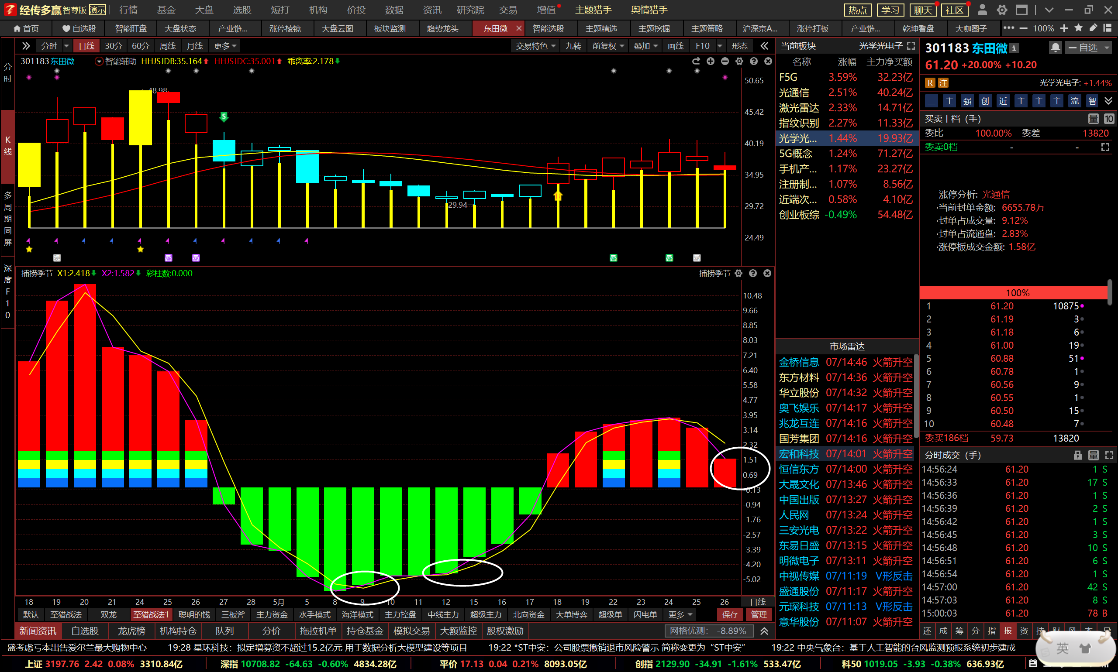This screenshot has height=672, width=1118.
Task: Click the 管理 button
Action: (759, 614)
